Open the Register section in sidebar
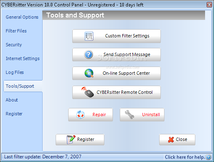214x162 pixels. (14, 114)
